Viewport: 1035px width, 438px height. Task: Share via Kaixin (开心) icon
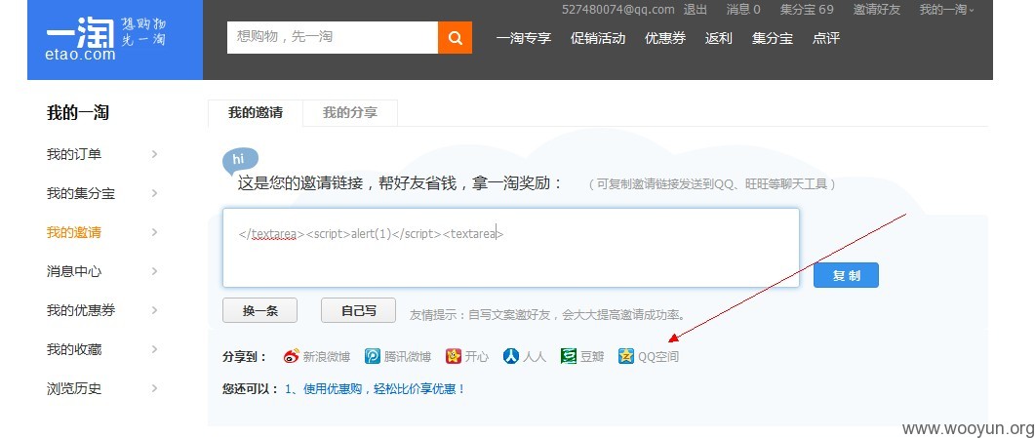tap(454, 356)
